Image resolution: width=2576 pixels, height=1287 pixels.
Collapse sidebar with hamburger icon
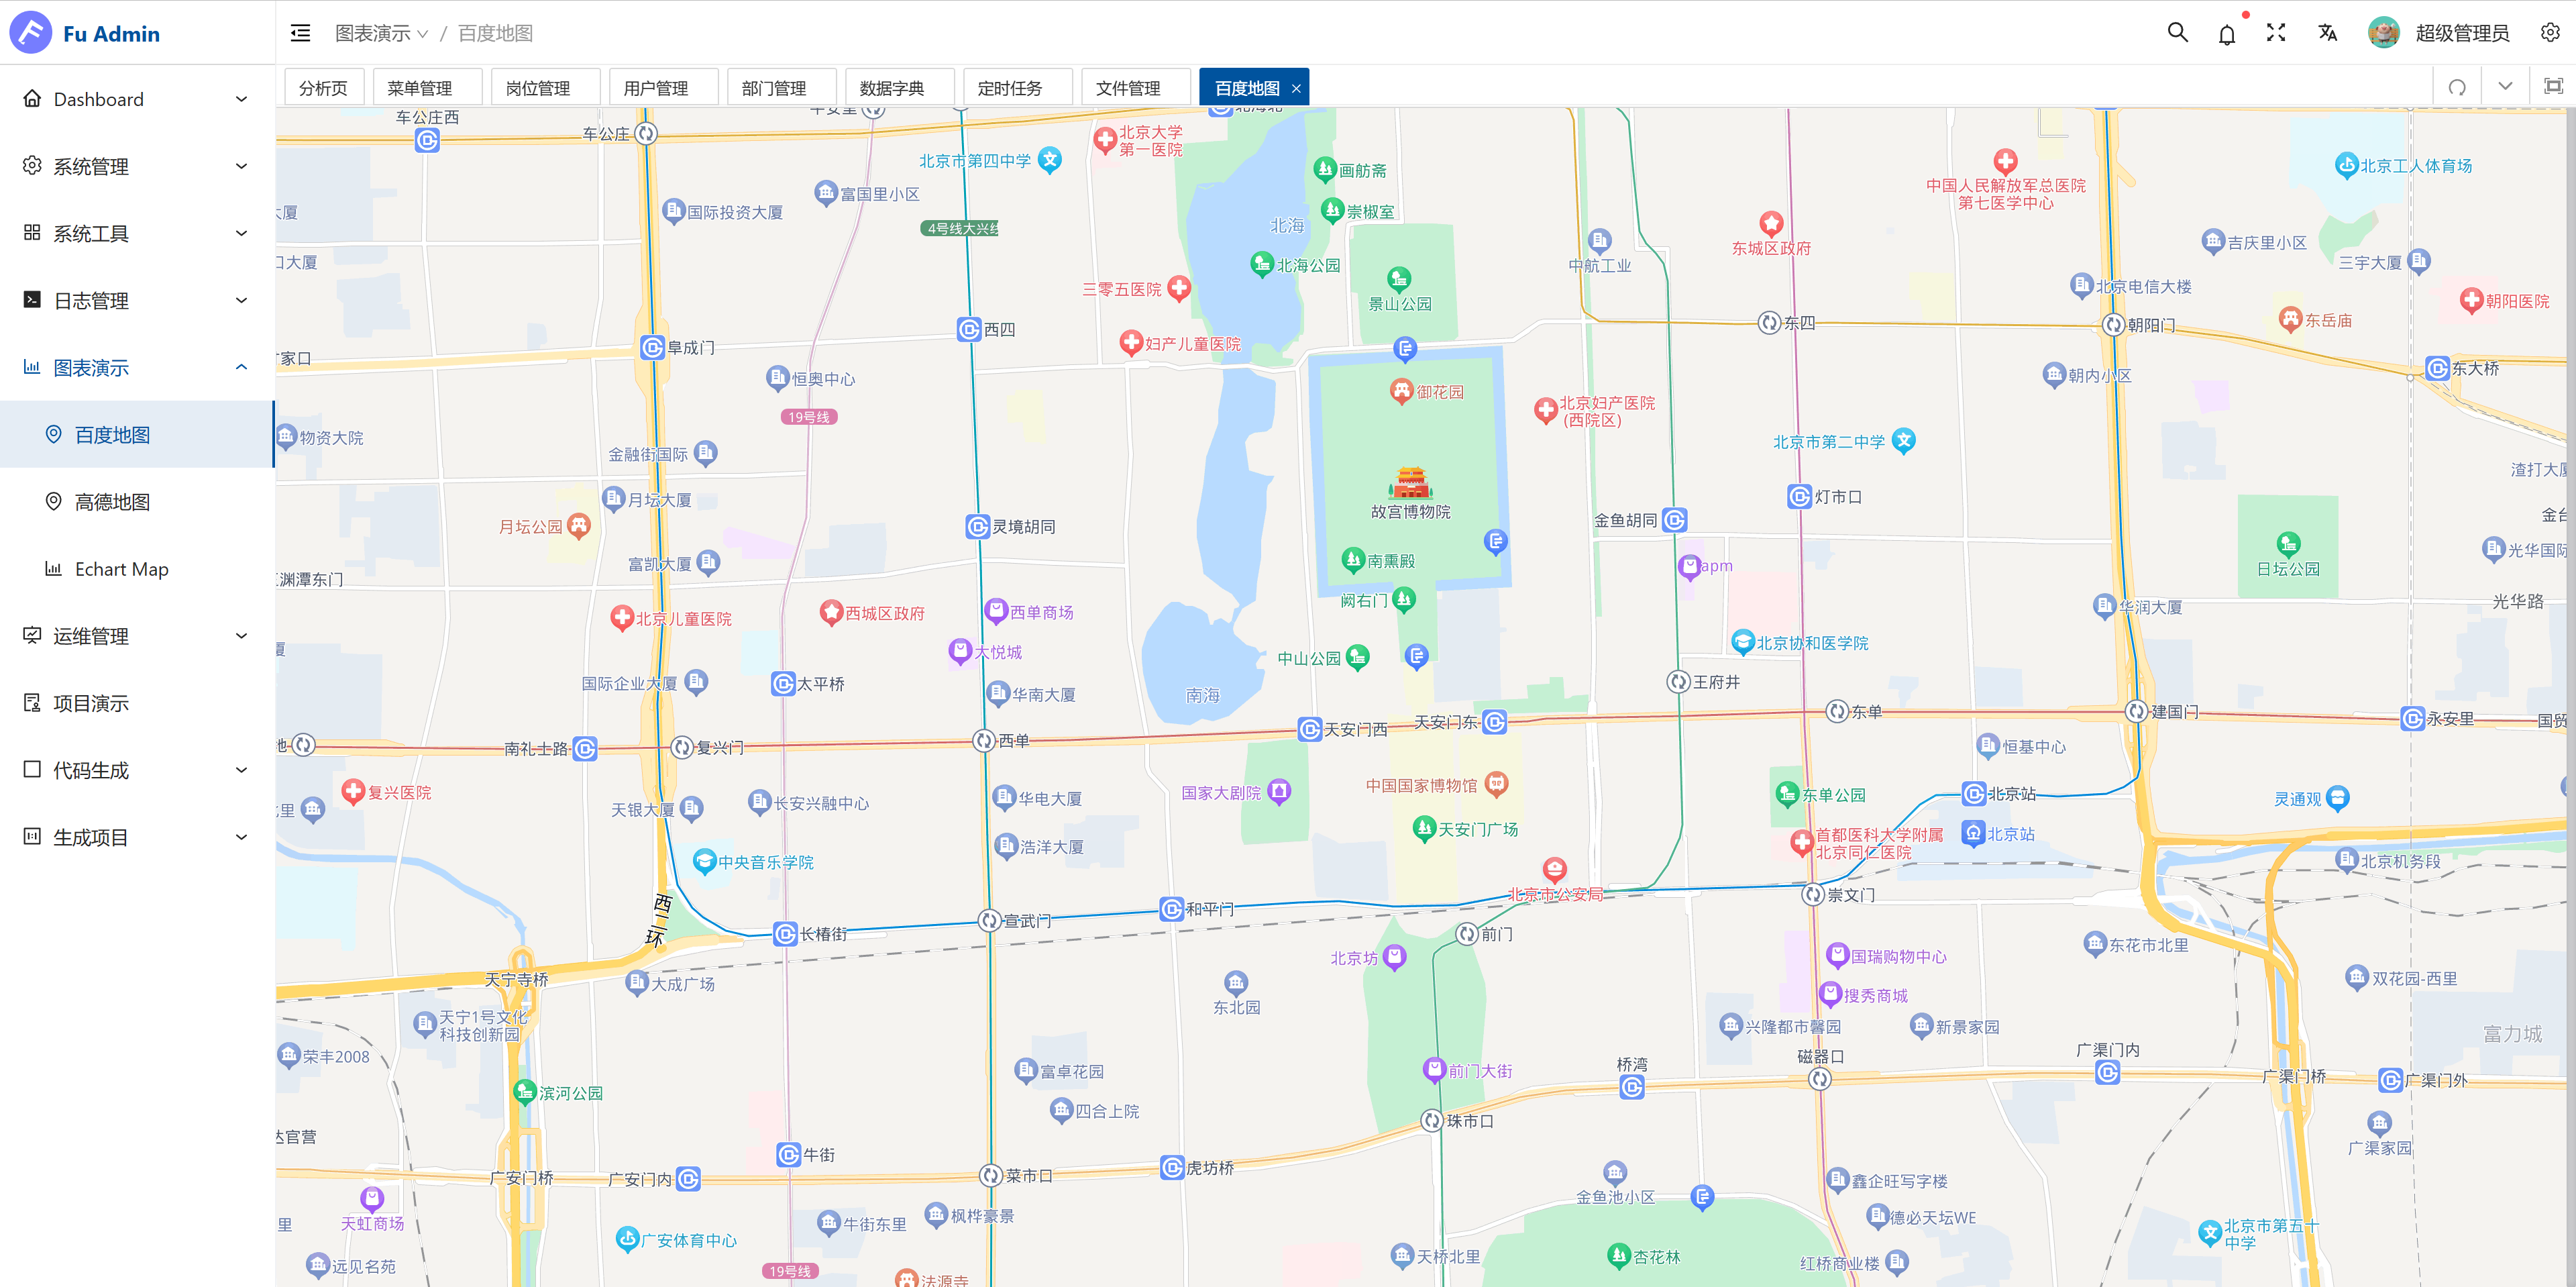(x=300, y=33)
